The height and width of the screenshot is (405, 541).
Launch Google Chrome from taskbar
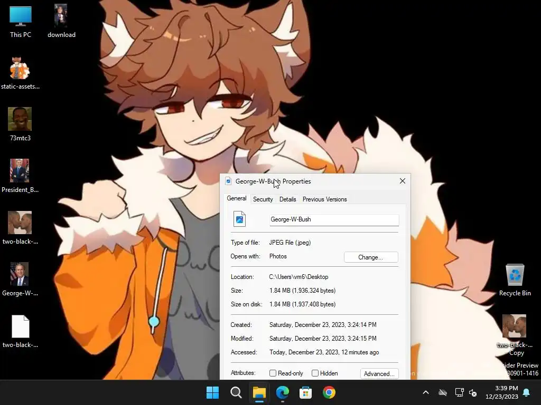click(x=329, y=392)
